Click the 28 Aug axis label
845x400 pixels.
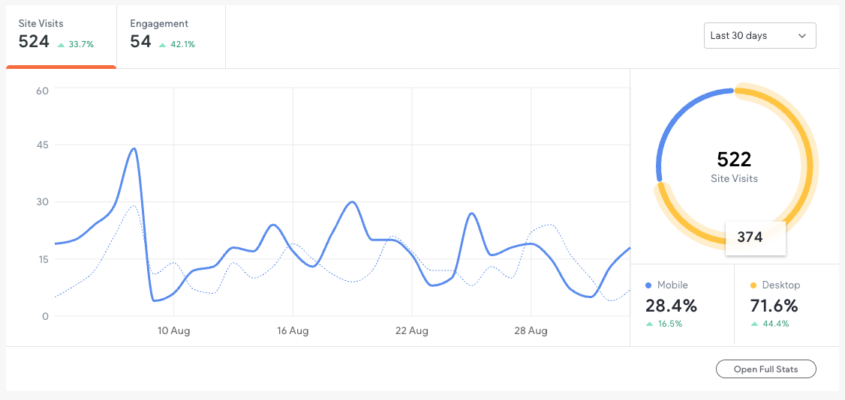tap(531, 331)
